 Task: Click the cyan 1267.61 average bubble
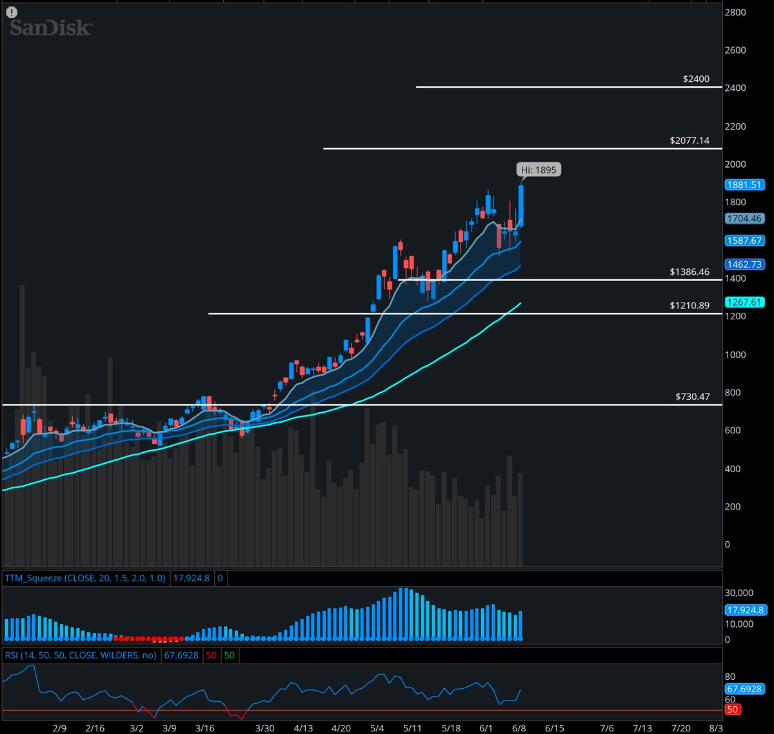(x=744, y=303)
